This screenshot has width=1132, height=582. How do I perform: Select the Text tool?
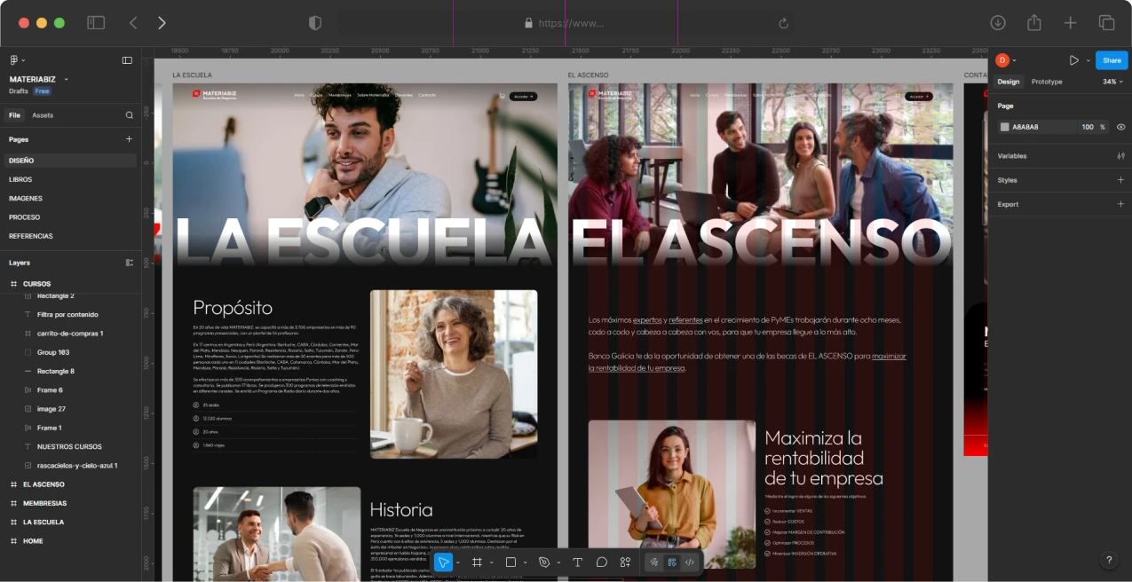(x=577, y=562)
